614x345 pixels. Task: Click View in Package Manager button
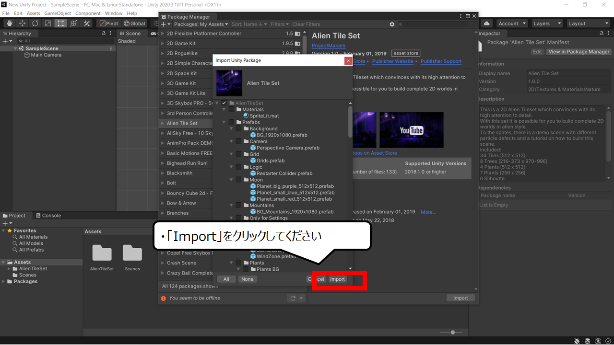579,52
